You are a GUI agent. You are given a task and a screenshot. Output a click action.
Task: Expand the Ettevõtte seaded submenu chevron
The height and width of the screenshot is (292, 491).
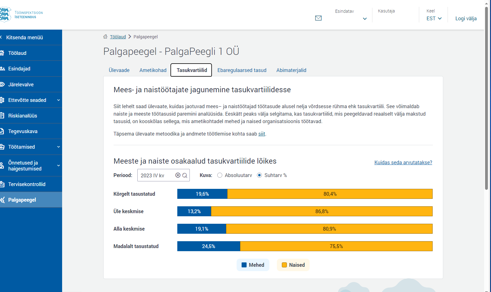coord(58,100)
